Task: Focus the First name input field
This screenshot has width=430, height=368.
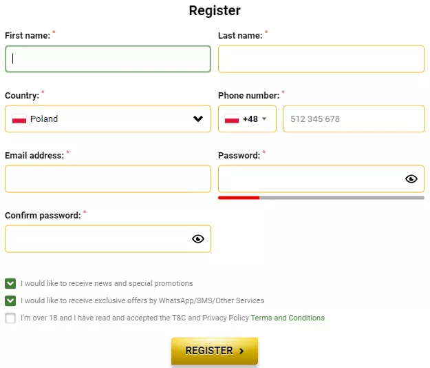Action: pos(108,59)
